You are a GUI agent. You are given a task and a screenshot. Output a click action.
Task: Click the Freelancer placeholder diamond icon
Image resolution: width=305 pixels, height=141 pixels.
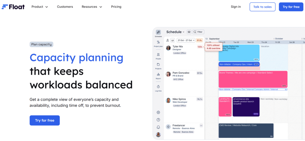coord(168,127)
